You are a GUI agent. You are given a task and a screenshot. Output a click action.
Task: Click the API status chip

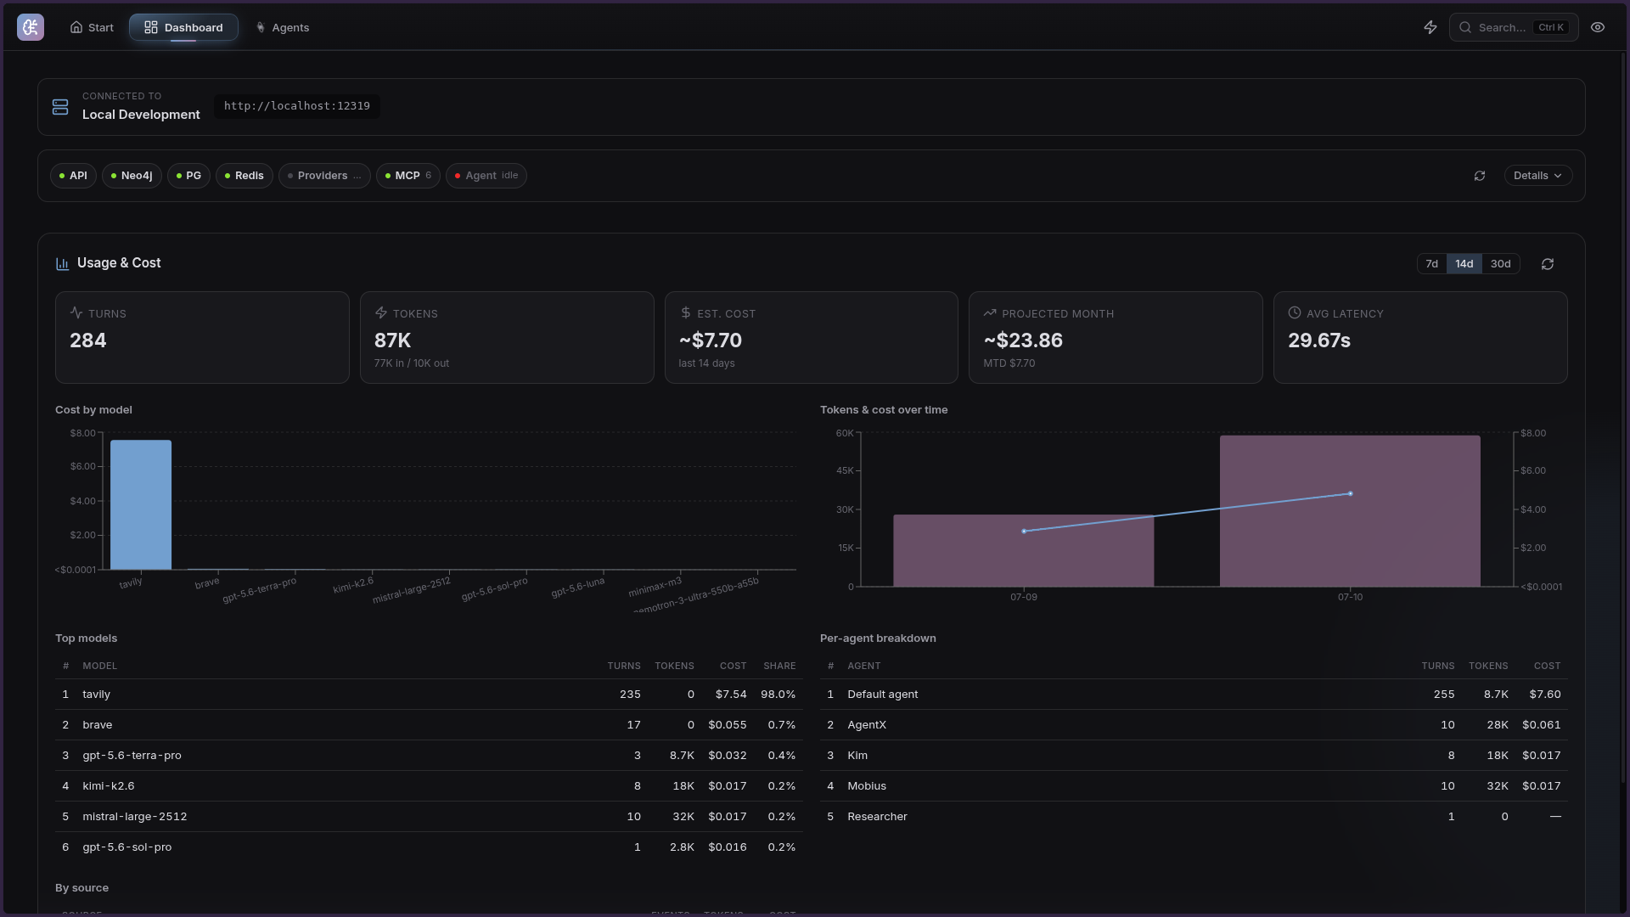coord(73,176)
